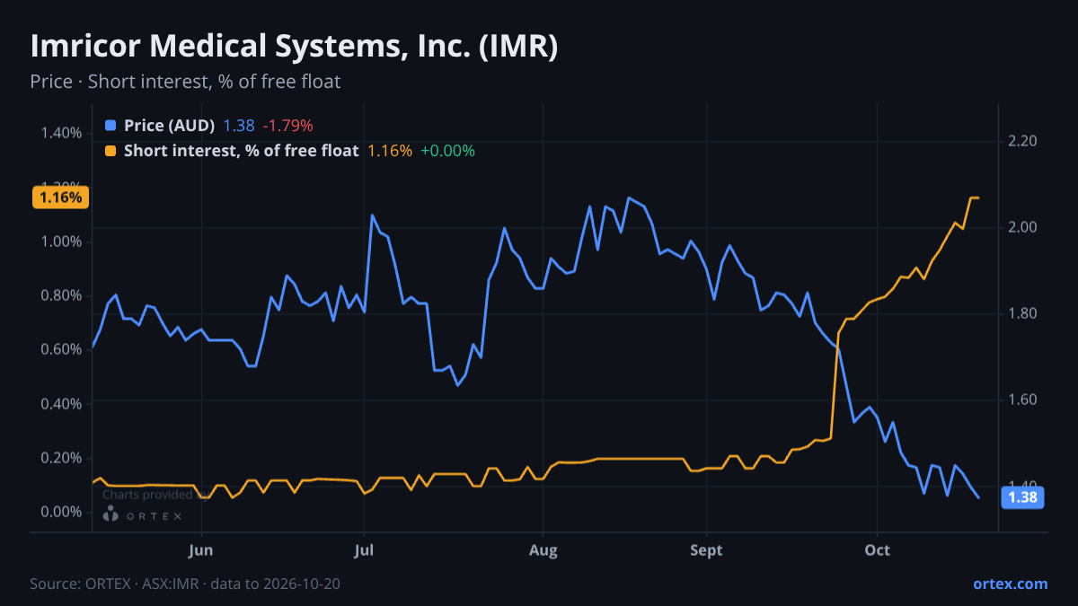Click the blue 1.38 price axis badge
Image resolution: width=1078 pixels, height=606 pixels.
tap(1022, 497)
